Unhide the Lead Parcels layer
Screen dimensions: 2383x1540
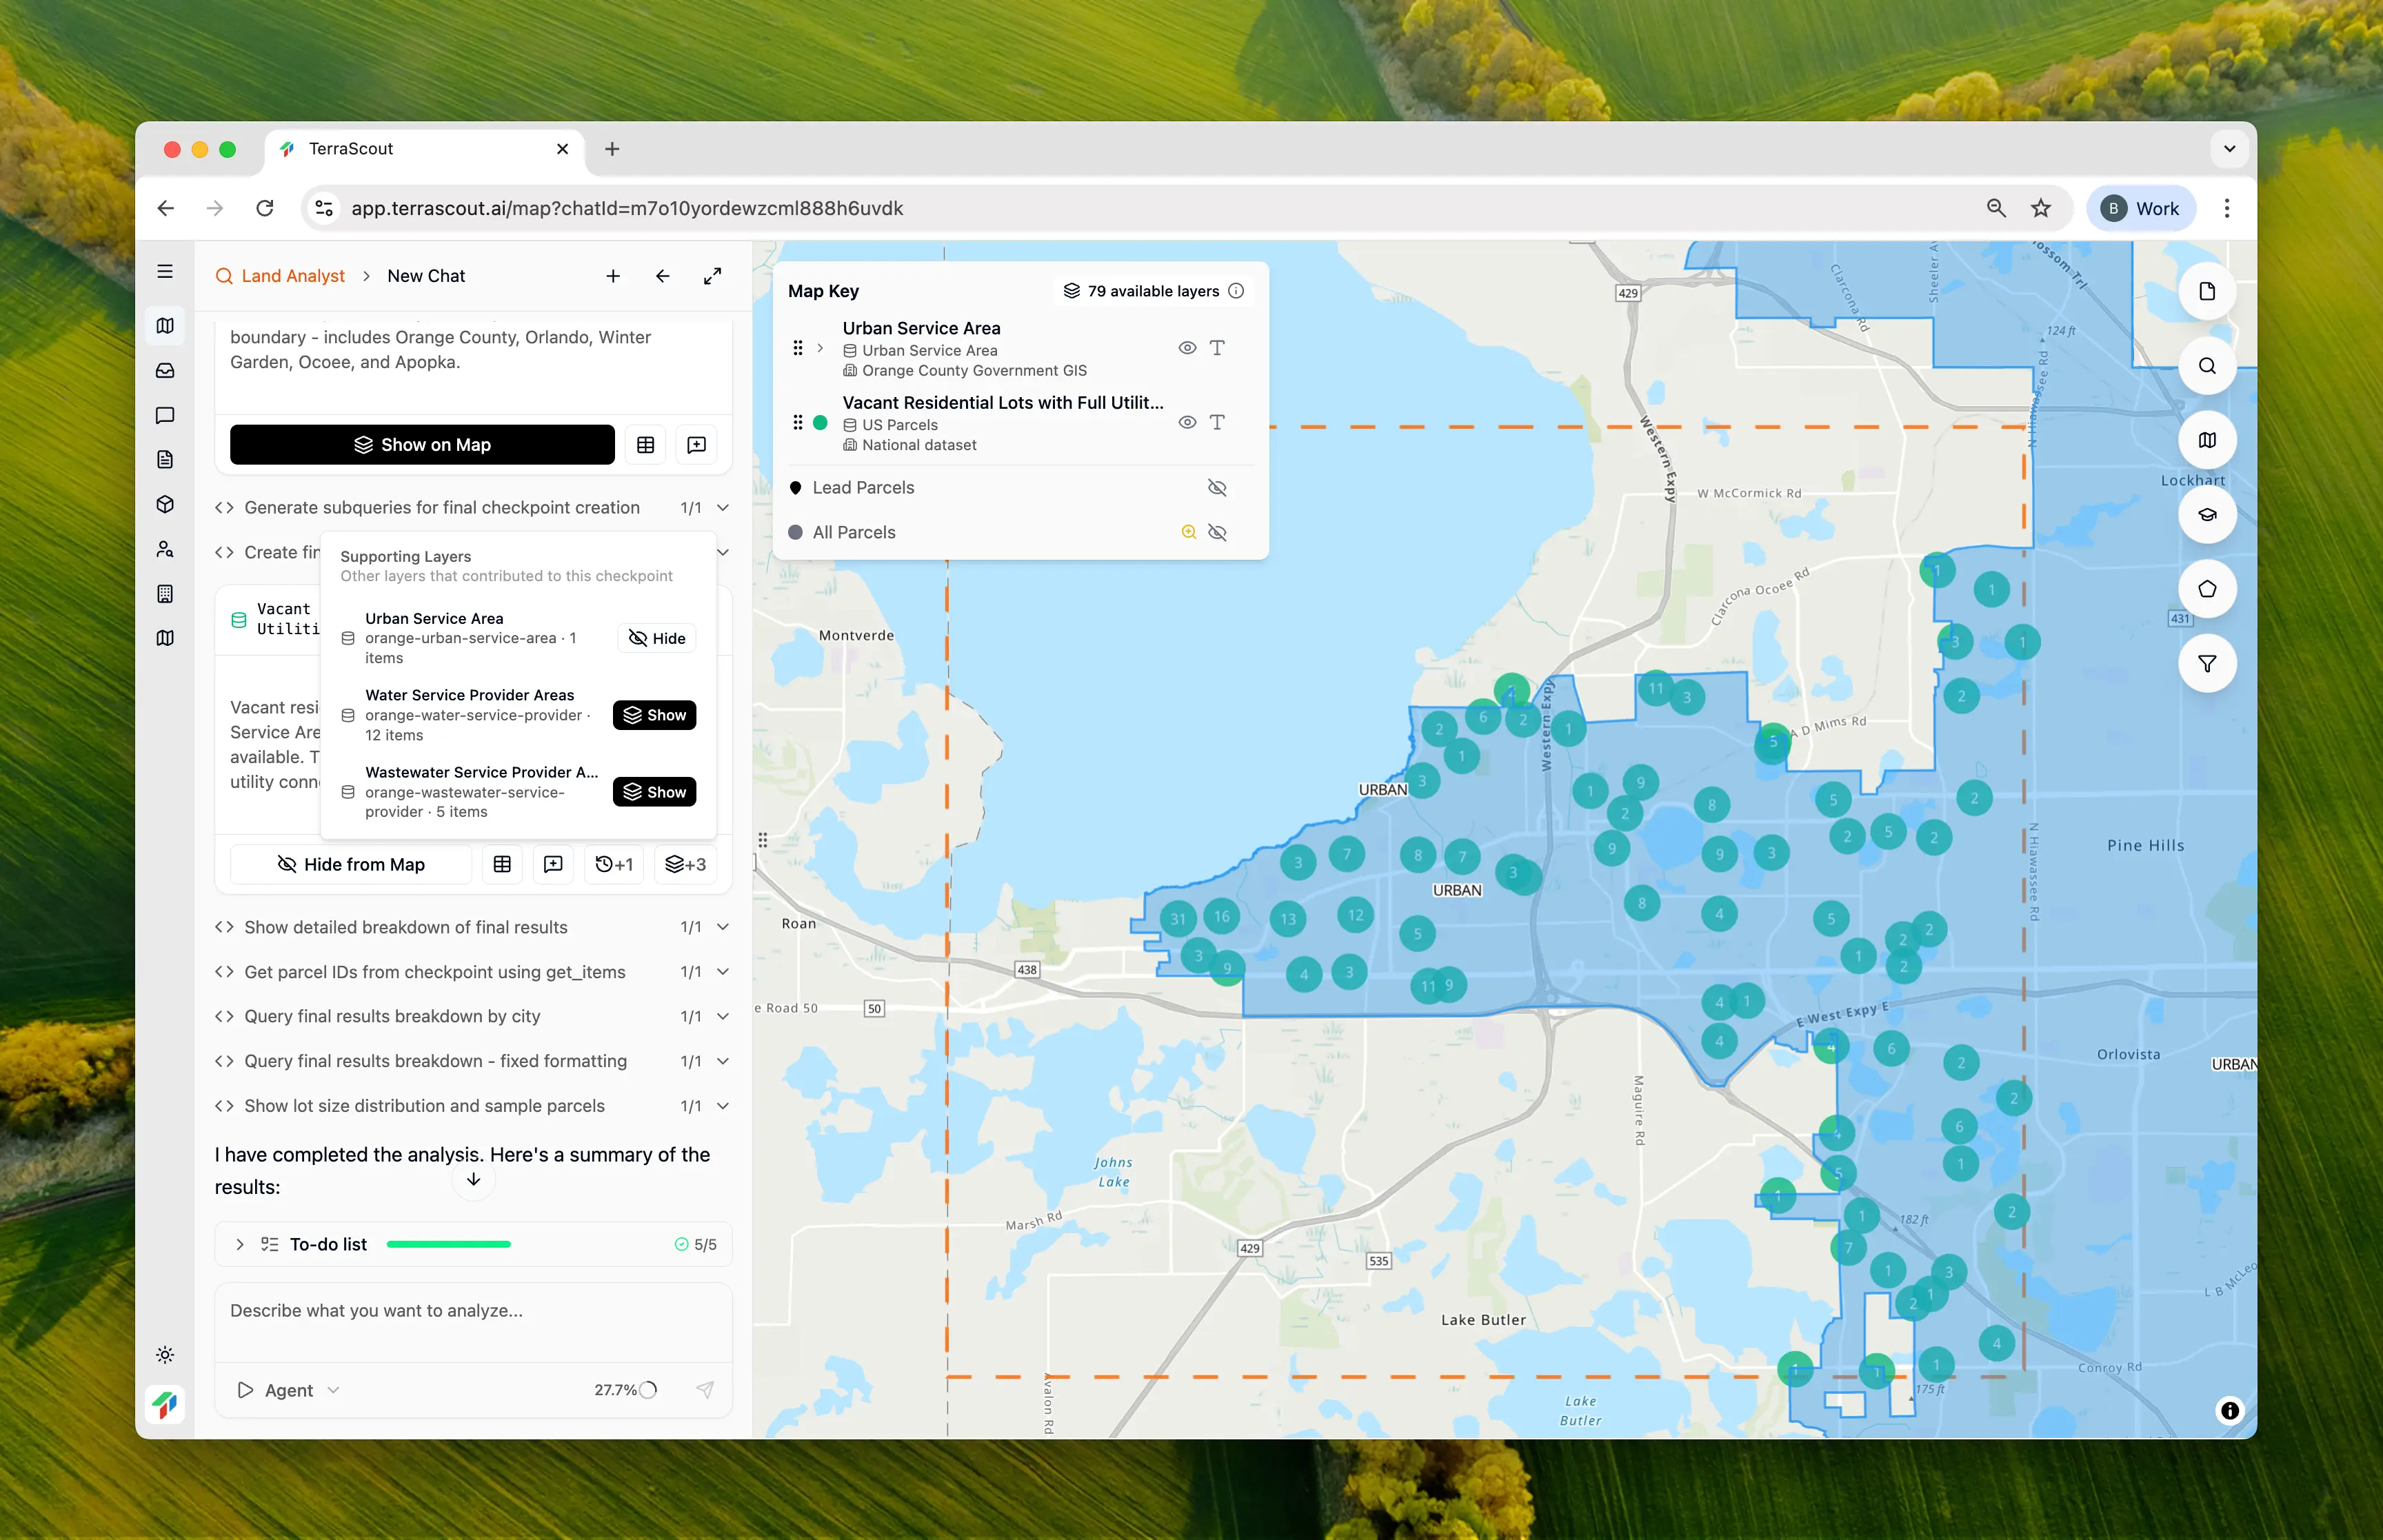coord(1216,488)
